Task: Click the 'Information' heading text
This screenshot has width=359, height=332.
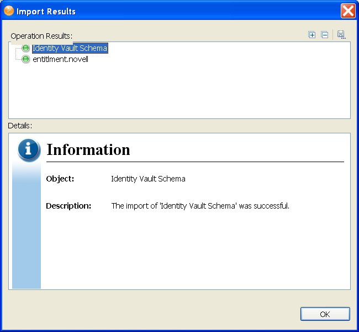Action: pos(88,149)
